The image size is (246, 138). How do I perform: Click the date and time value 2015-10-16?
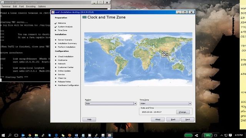(151, 112)
